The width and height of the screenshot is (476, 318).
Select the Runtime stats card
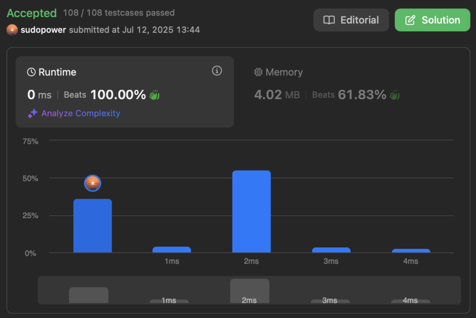pos(125,92)
